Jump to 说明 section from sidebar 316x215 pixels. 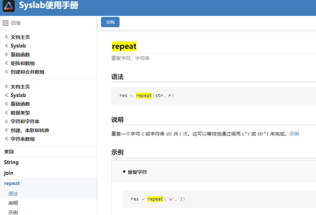[x=13, y=203]
